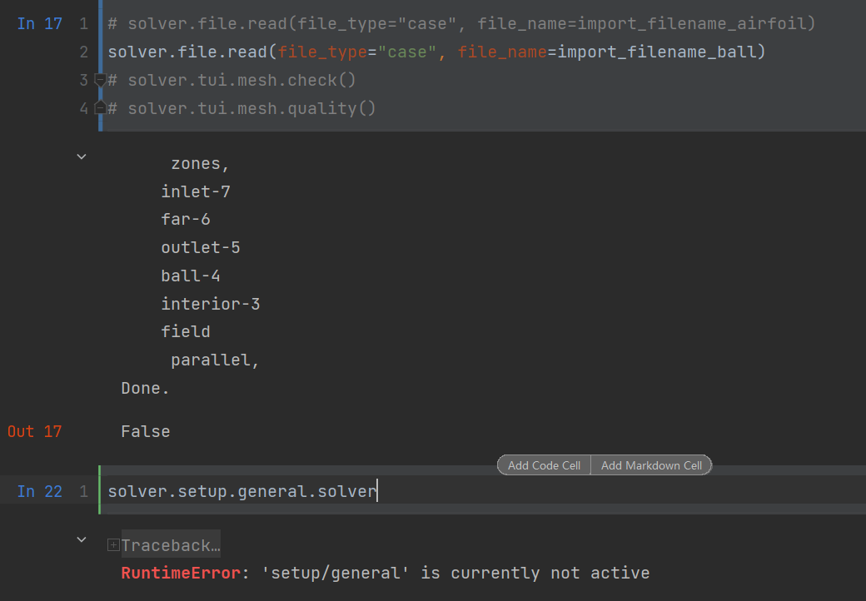Image resolution: width=866 pixels, height=601 pixels.
Task: Click the plus icon beside Traceback
Action: tap(113, 544)
